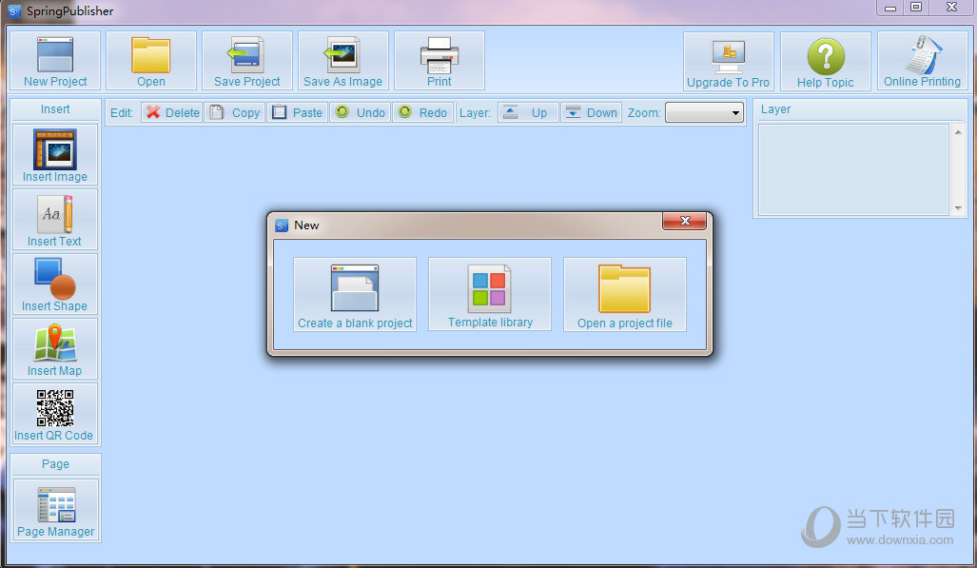This screenshot has height=568, width=977.
Task: Select the Insert Text tool
Action: (55, 220)
